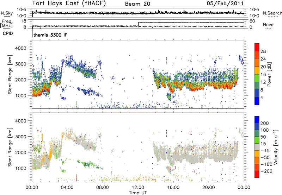Click the '16:00' time axis tick label

click(173, 188)
